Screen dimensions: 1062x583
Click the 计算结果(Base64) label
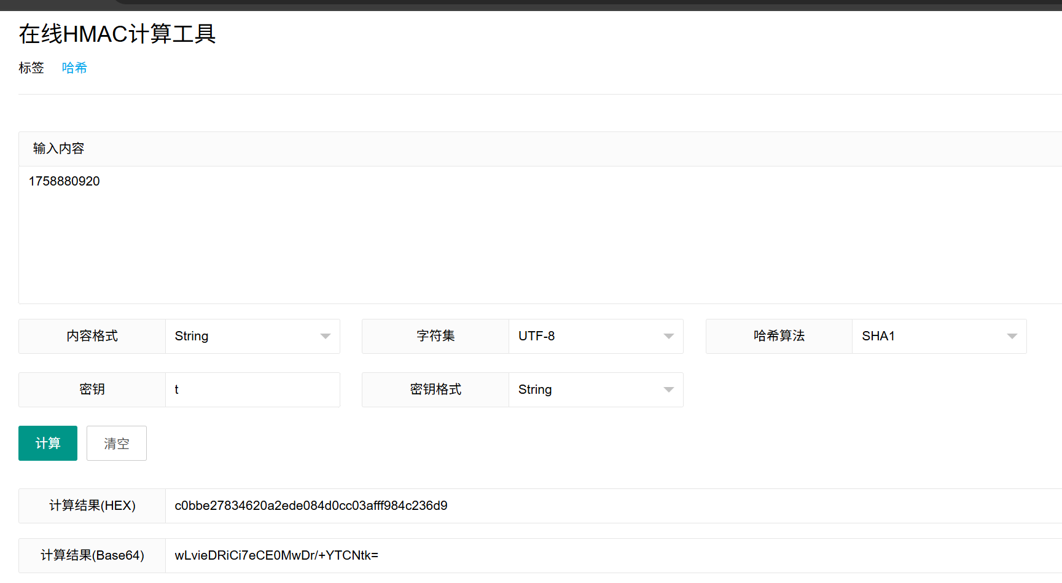click(x=92, y=555)
